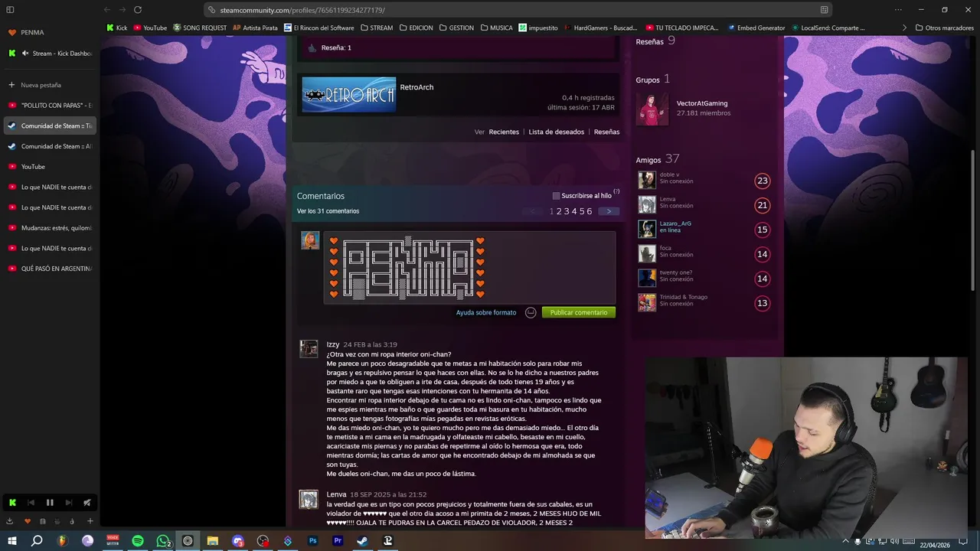The height and width of the screenshot is (551, 980).
Task: Go back with the browser back arrow
Action: point(107,10)
